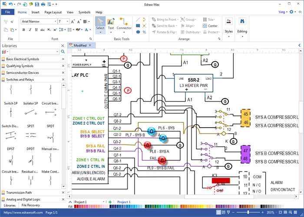The width and height of the screenshot is (304, 217).
Task: Adjust the zoom slider in status bar
Action: (248, 213)
